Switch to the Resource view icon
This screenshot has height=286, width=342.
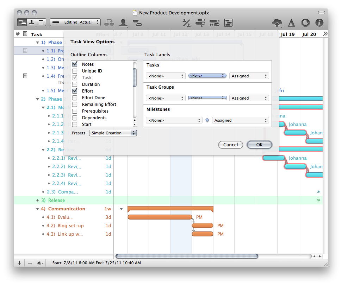(x=31, y=22)
